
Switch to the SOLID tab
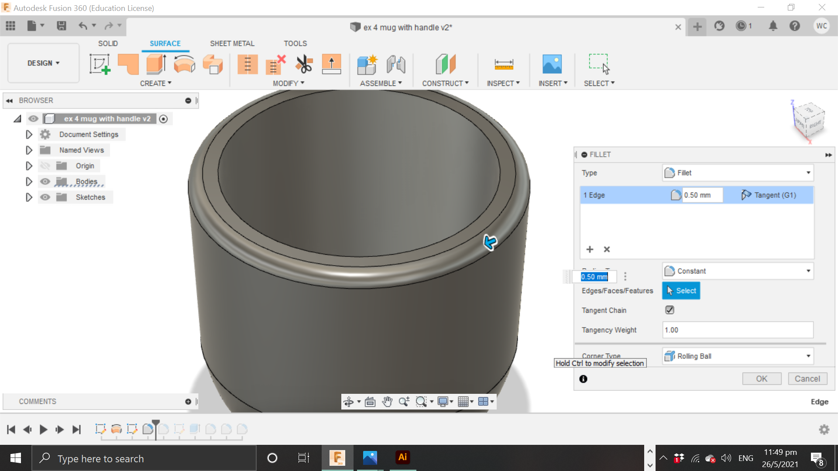(108, 43)
